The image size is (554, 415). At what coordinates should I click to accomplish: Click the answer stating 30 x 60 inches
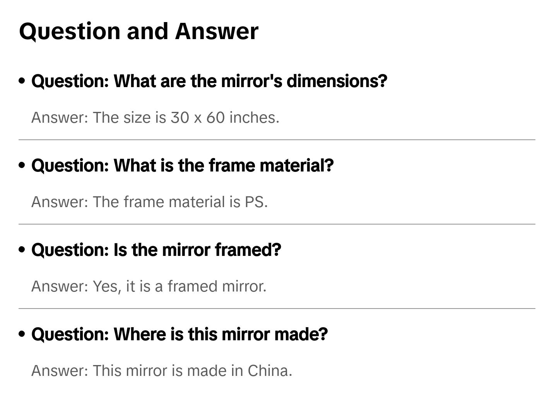[155, 118]
